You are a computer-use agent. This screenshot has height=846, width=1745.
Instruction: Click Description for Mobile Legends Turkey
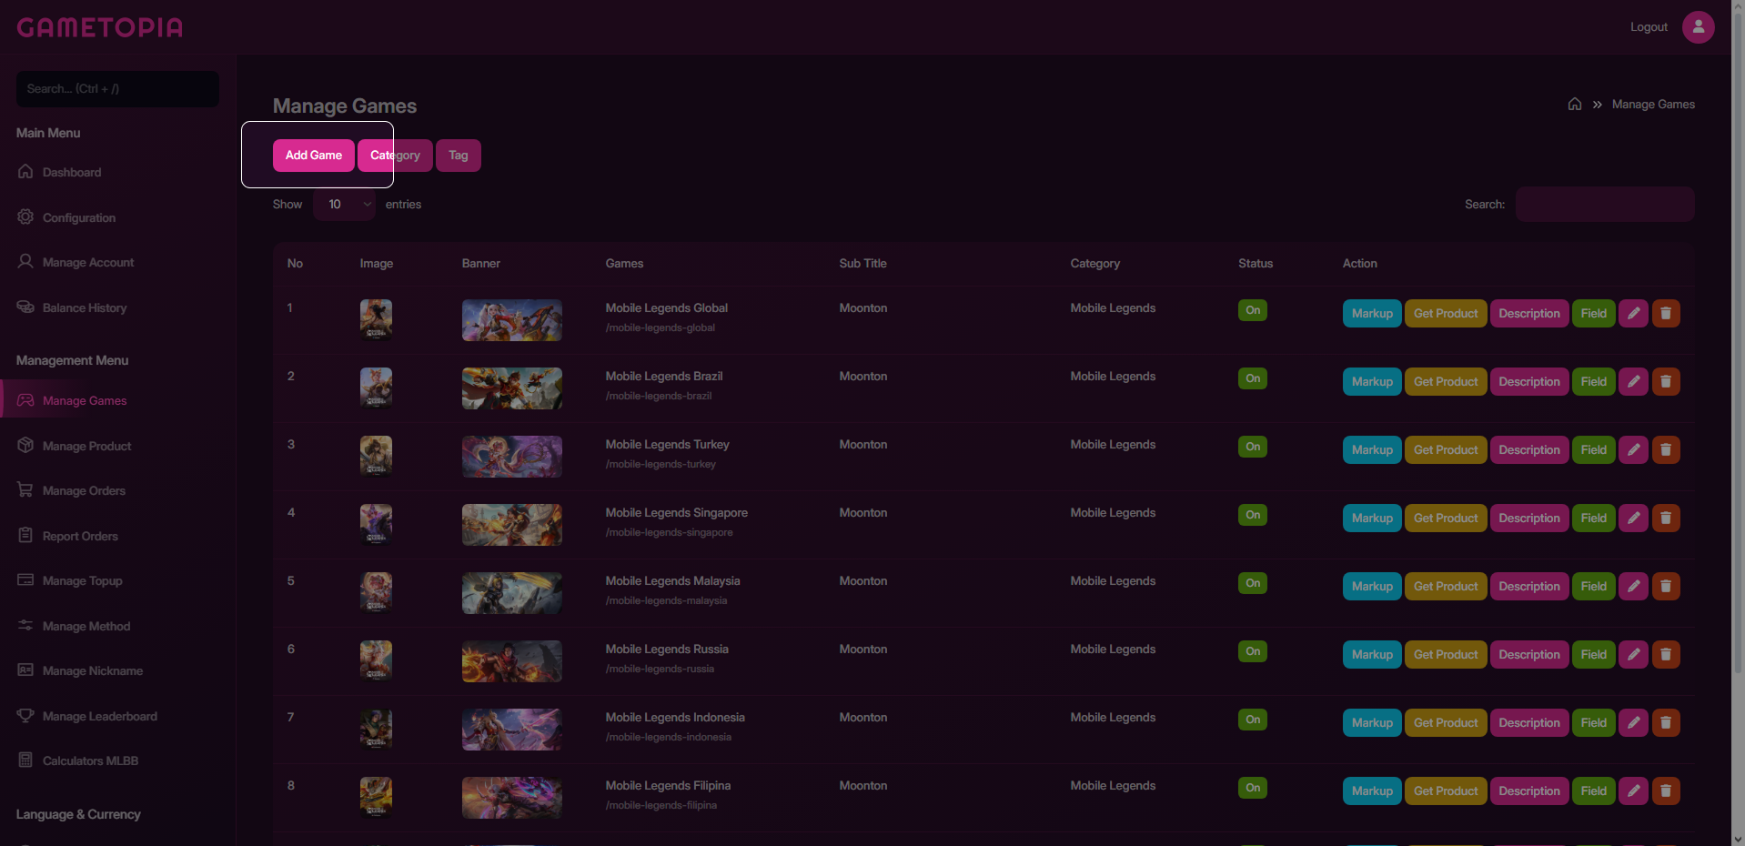point(1529,450)
